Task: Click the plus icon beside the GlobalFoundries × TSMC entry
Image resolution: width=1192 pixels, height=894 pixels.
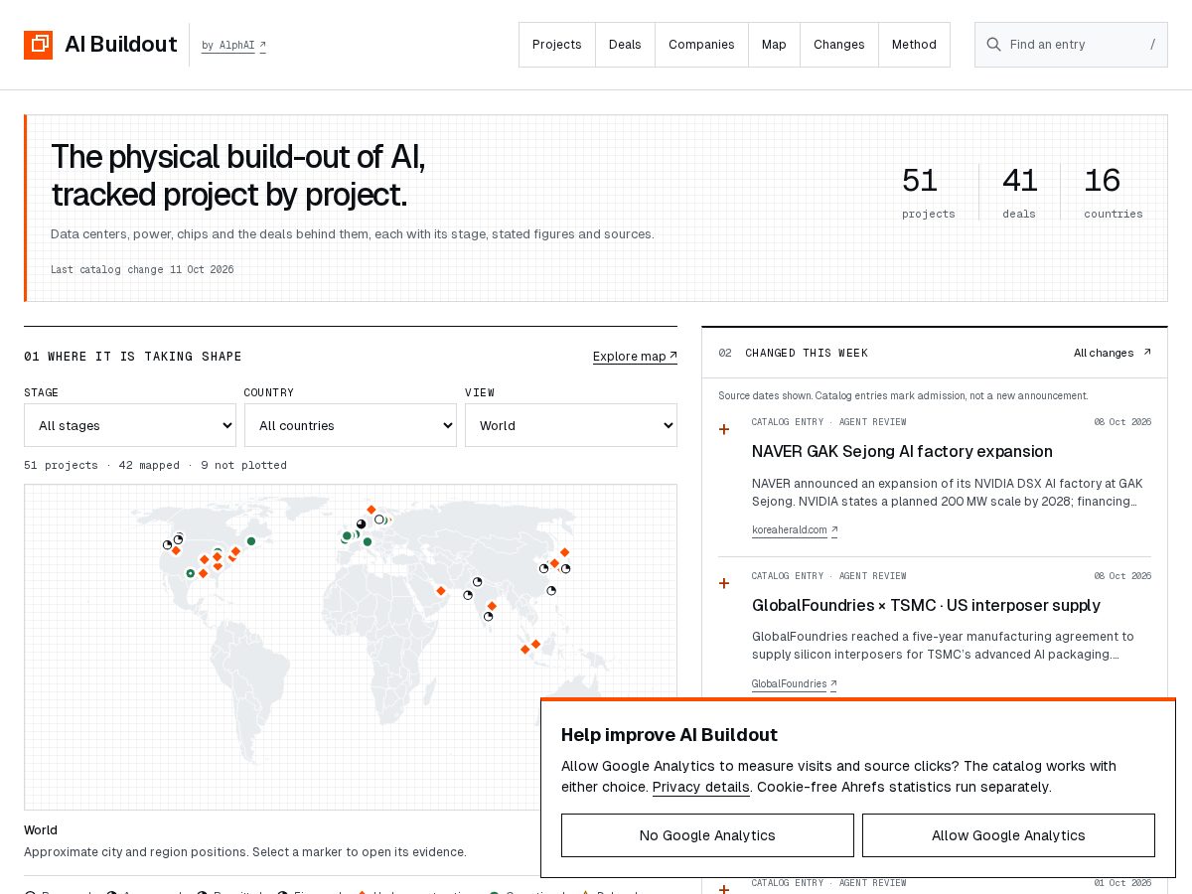Action: [724, 584]
